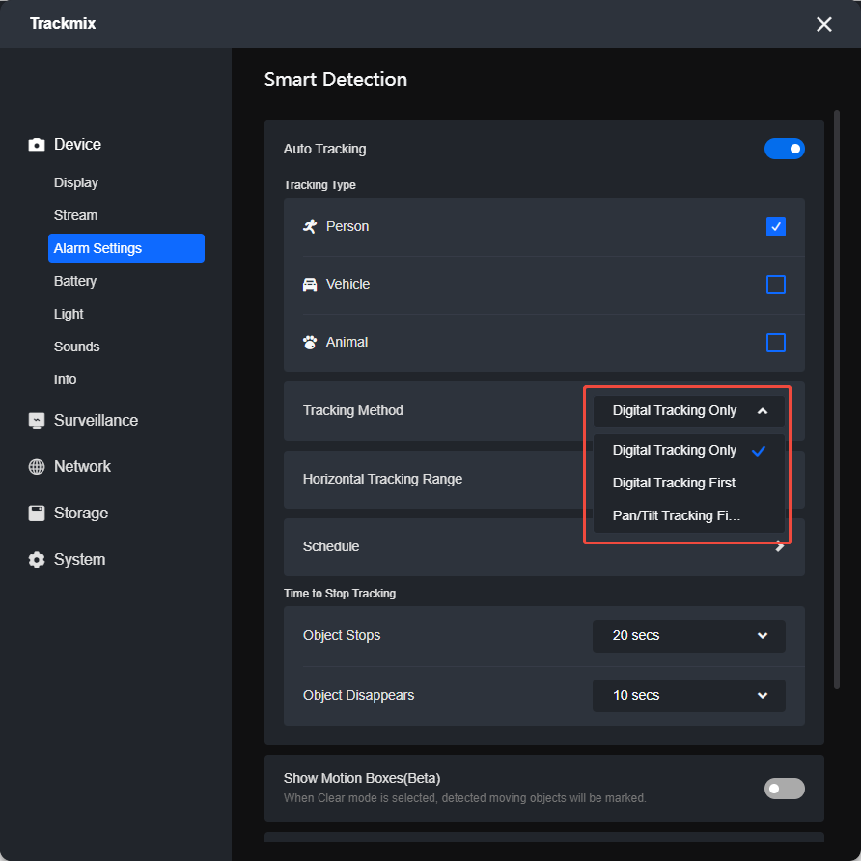Click the Vehicle car icon
The image size is (861, 861).
coord(310,285)
